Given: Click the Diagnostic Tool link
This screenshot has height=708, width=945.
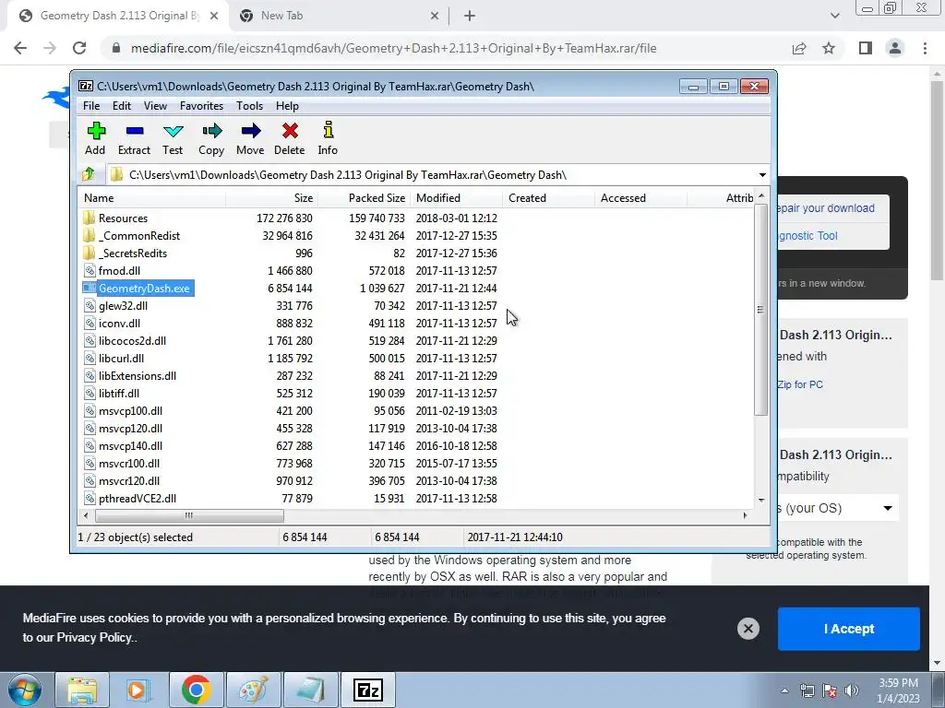Looking at the screenshot, I should (x=807, y=236).
